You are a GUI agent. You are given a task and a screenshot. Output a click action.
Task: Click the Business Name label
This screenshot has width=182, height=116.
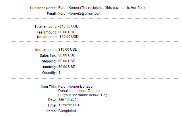43,8
